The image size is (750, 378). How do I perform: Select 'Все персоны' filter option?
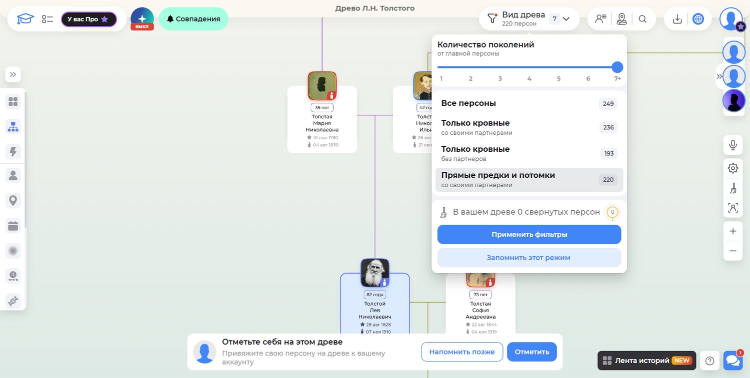[x=529, y=103]
